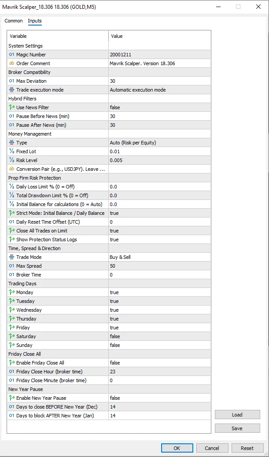The image size is (269, 457).
Task: Click the integer icon beside Broker Time
Action: (x=11, y=275)
